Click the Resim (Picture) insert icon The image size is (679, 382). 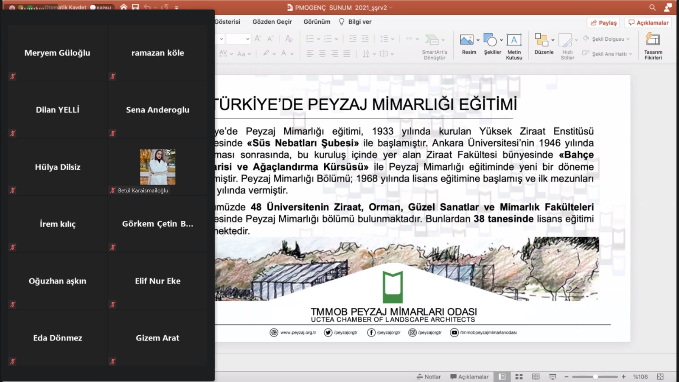466,40
